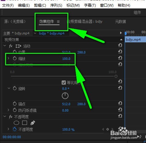Select the 效果控件 tab
146x143 pixels.
(46, 21)
